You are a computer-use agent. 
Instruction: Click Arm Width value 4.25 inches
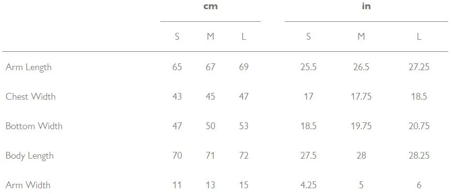pyautogui.click(x=309, y=185)
